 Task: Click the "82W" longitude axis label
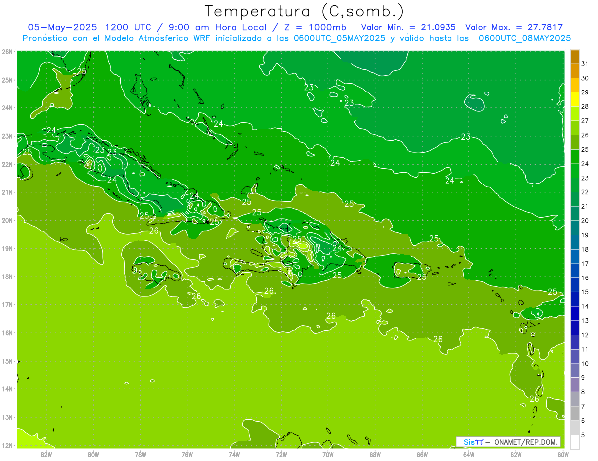click(46, 454)
